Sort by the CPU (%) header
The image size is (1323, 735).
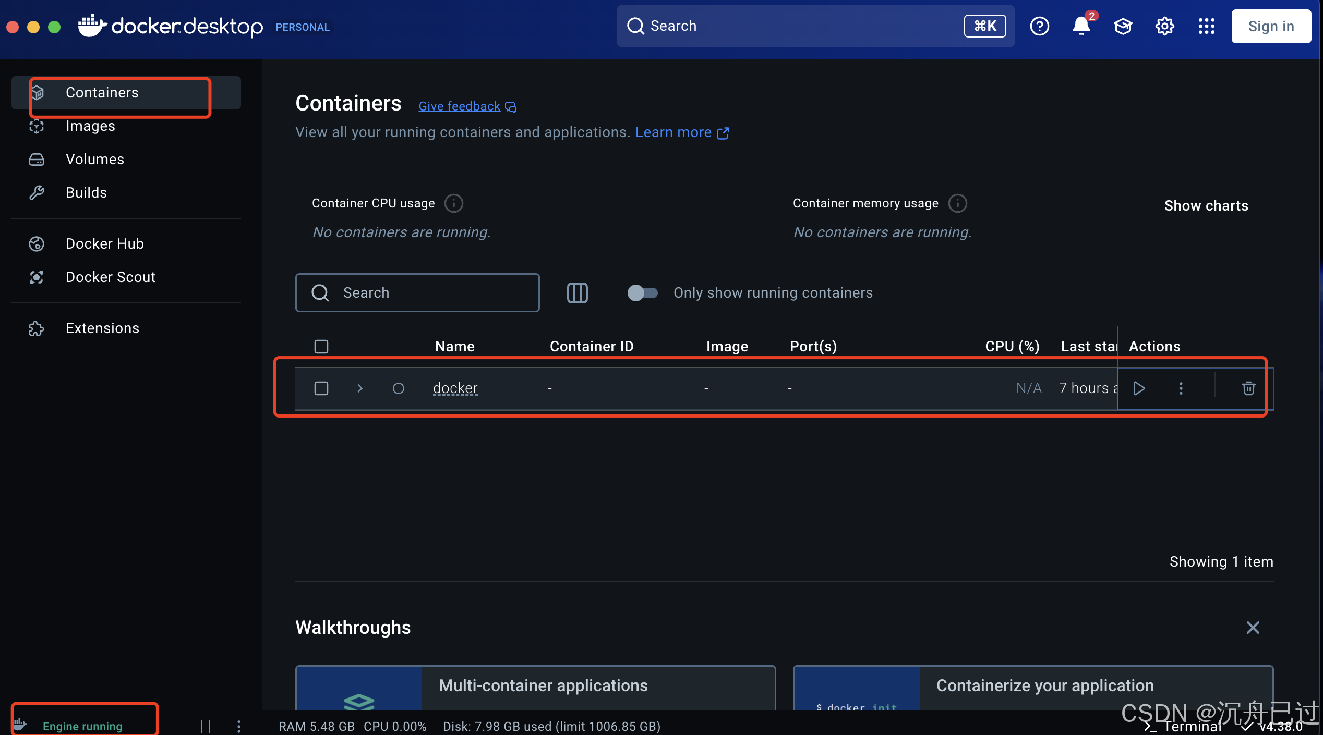[1012, 347]
